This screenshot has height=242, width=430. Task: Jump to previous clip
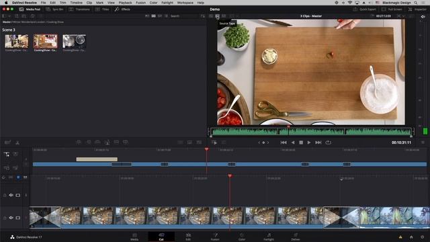tap(284, 143)
